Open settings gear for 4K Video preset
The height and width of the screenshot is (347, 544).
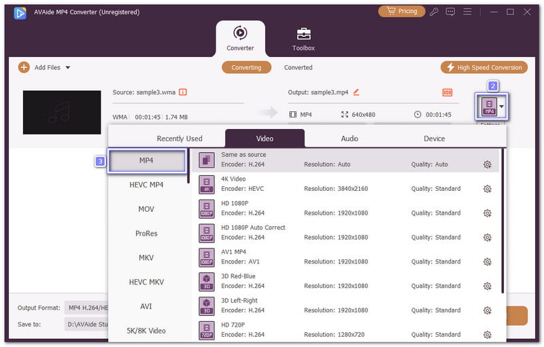click(x=487, y=189)
